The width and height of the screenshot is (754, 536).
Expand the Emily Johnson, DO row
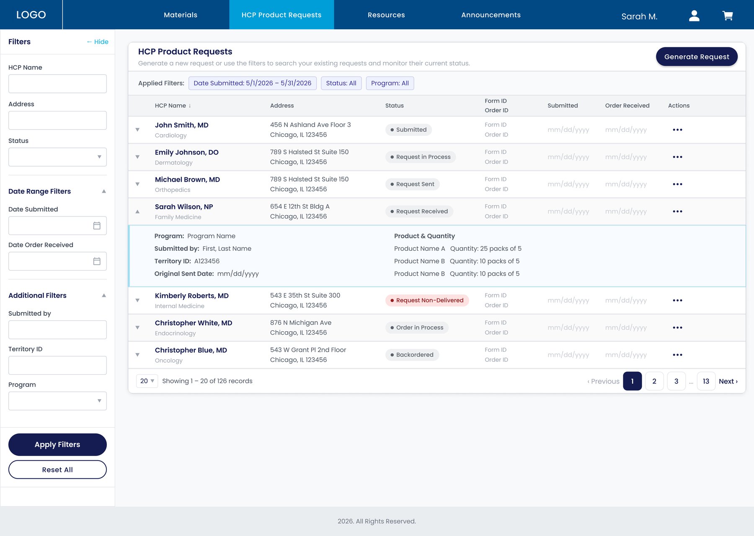pyautogui.click(x=137, y=157)
